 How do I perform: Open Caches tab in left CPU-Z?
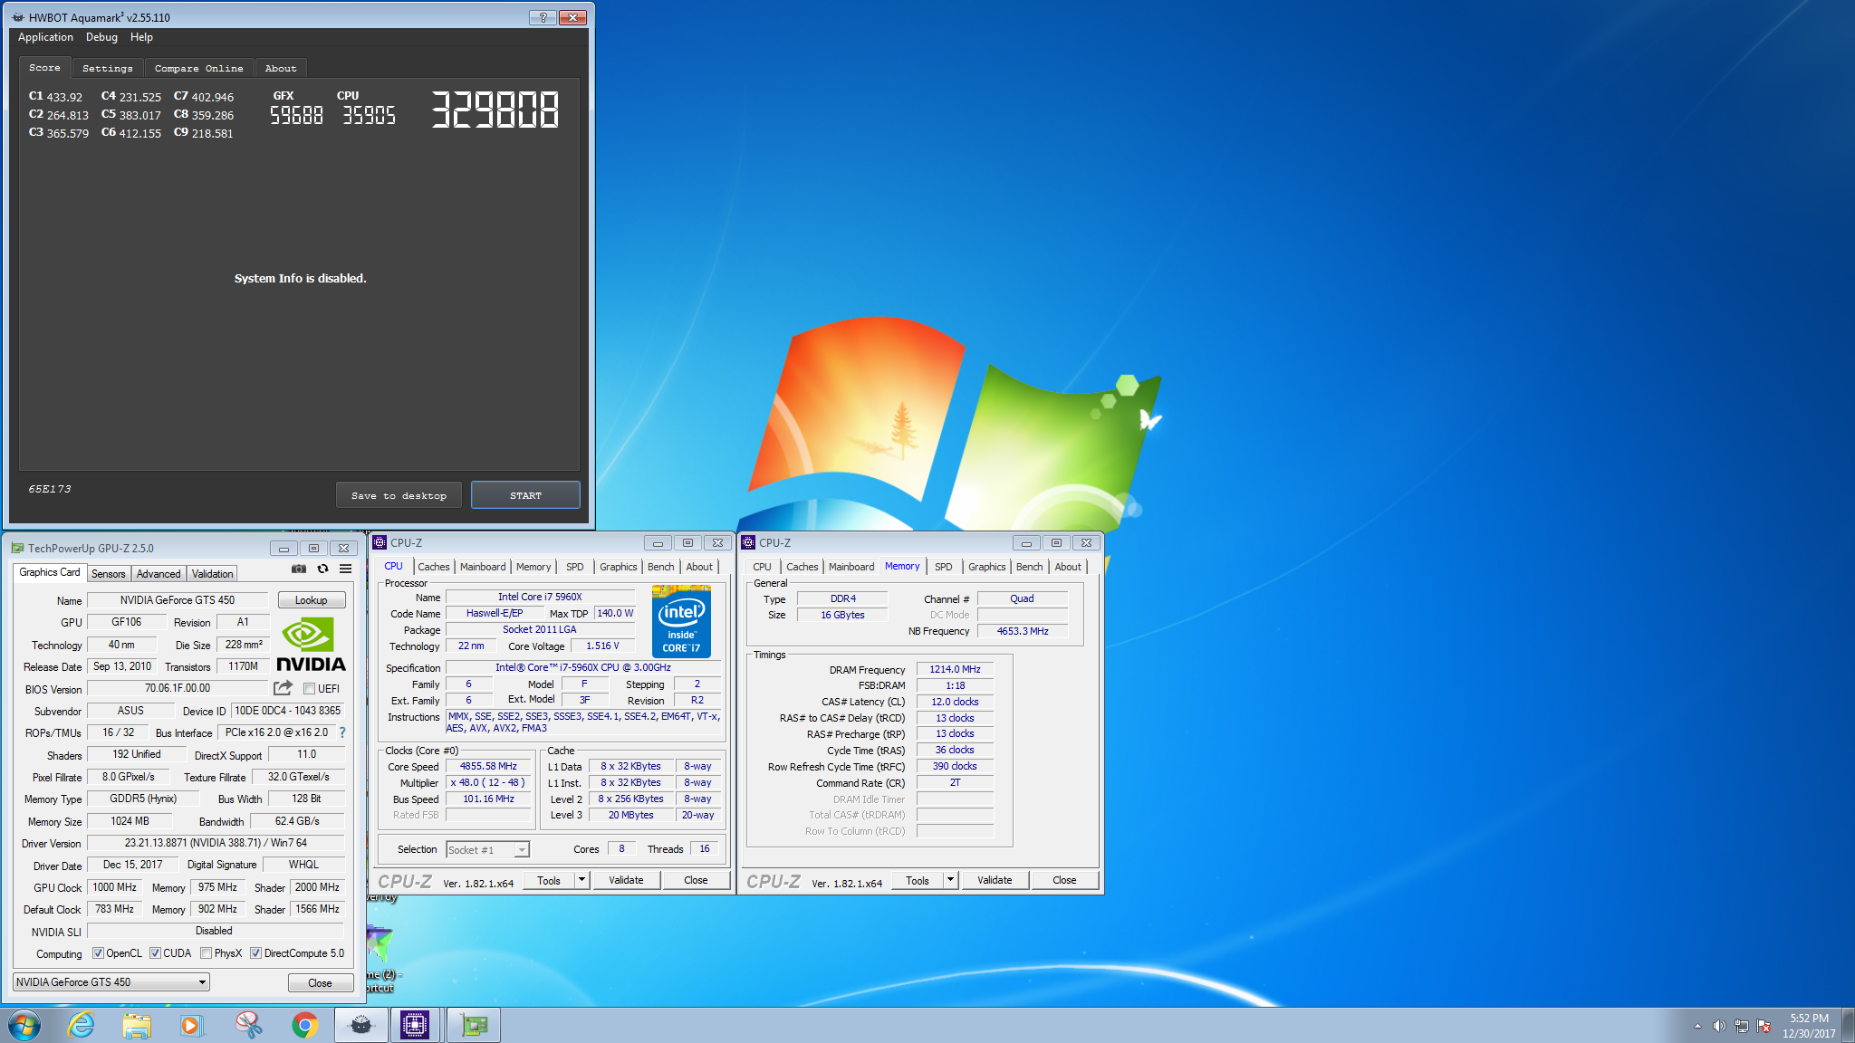[433, 567]
